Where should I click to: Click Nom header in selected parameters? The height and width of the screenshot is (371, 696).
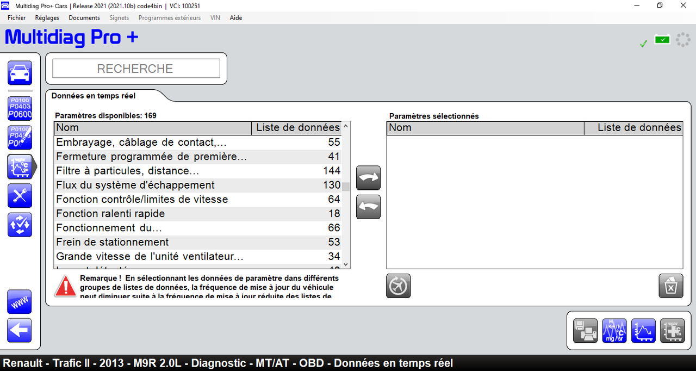click(x=486, y=128)
